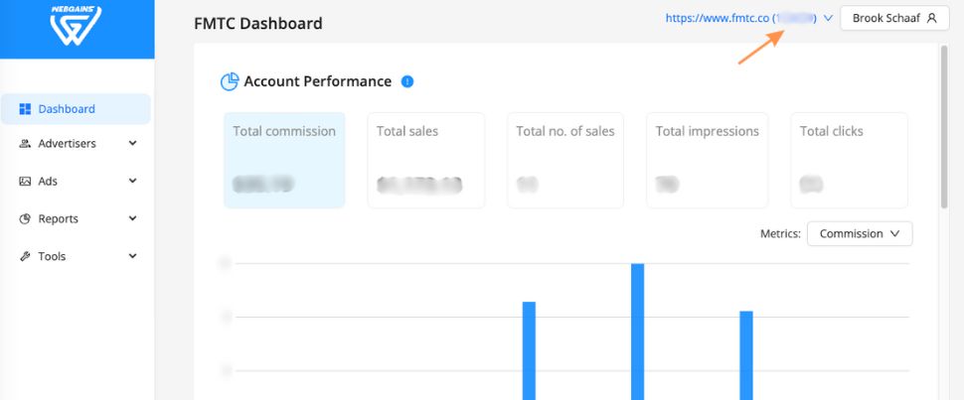The width and height of the screenshot is (964, 400).
Task: Click the Advertisers people icon
Action: [26, 144]
